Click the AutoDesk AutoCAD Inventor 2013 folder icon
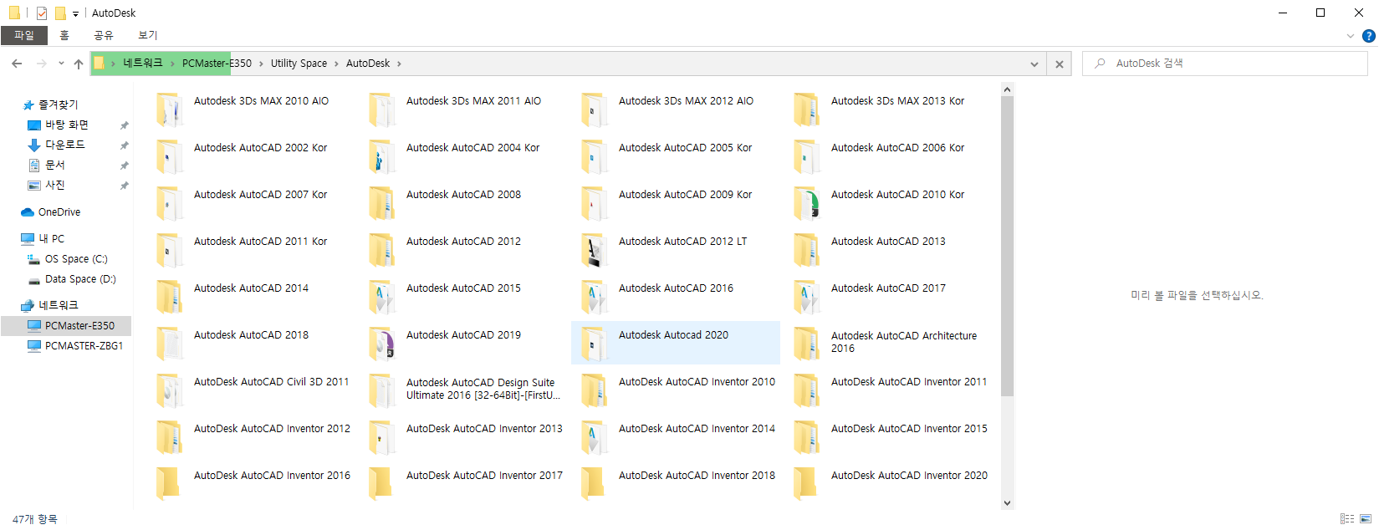Screen dimensions: 1379x530 coord(382,436)
